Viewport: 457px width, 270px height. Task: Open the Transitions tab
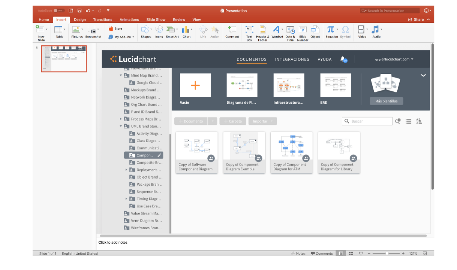[x=103, y=19]
